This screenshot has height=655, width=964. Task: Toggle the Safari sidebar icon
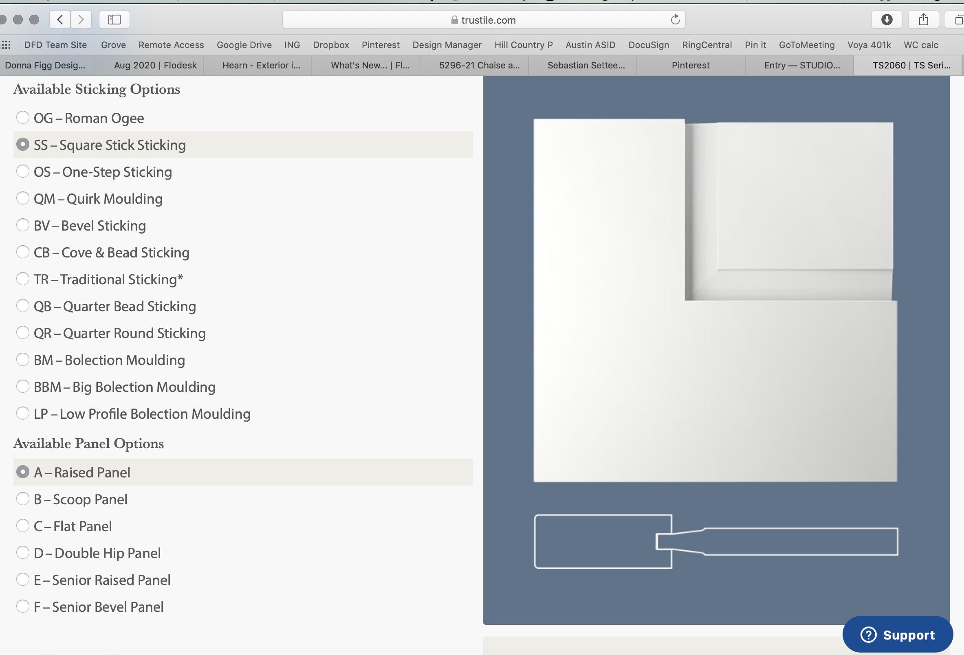(x=114, y=20)
